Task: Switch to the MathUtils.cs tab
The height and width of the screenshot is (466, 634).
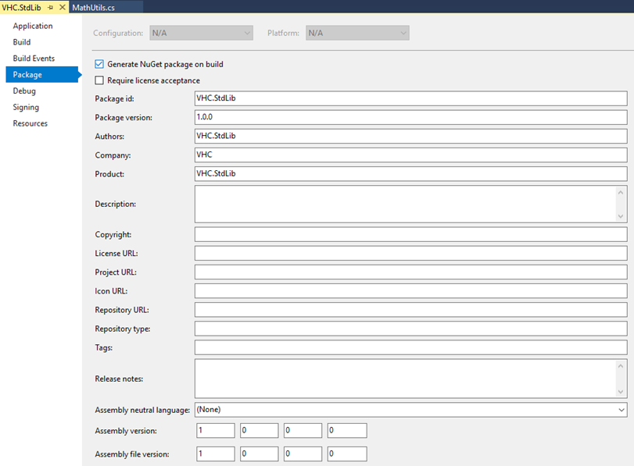Action: point(93,8)
